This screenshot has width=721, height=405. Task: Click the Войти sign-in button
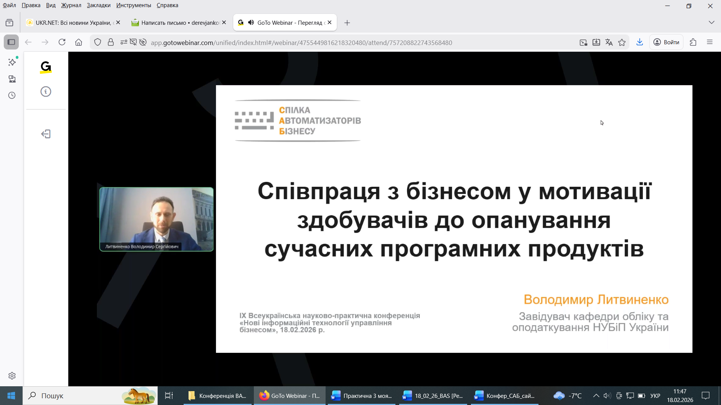click(x=667, y=42)
